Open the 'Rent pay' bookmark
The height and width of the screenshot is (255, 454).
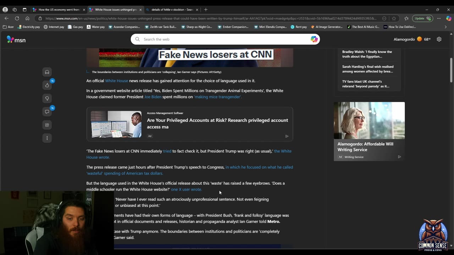[x=299, y=27]
